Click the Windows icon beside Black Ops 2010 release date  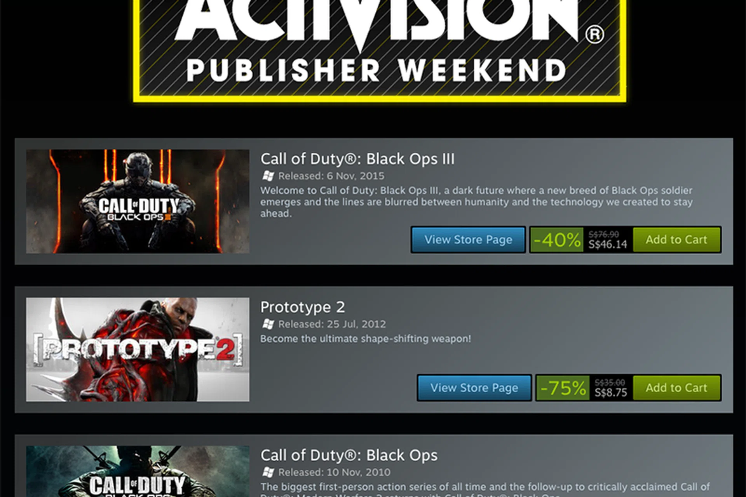268,472
